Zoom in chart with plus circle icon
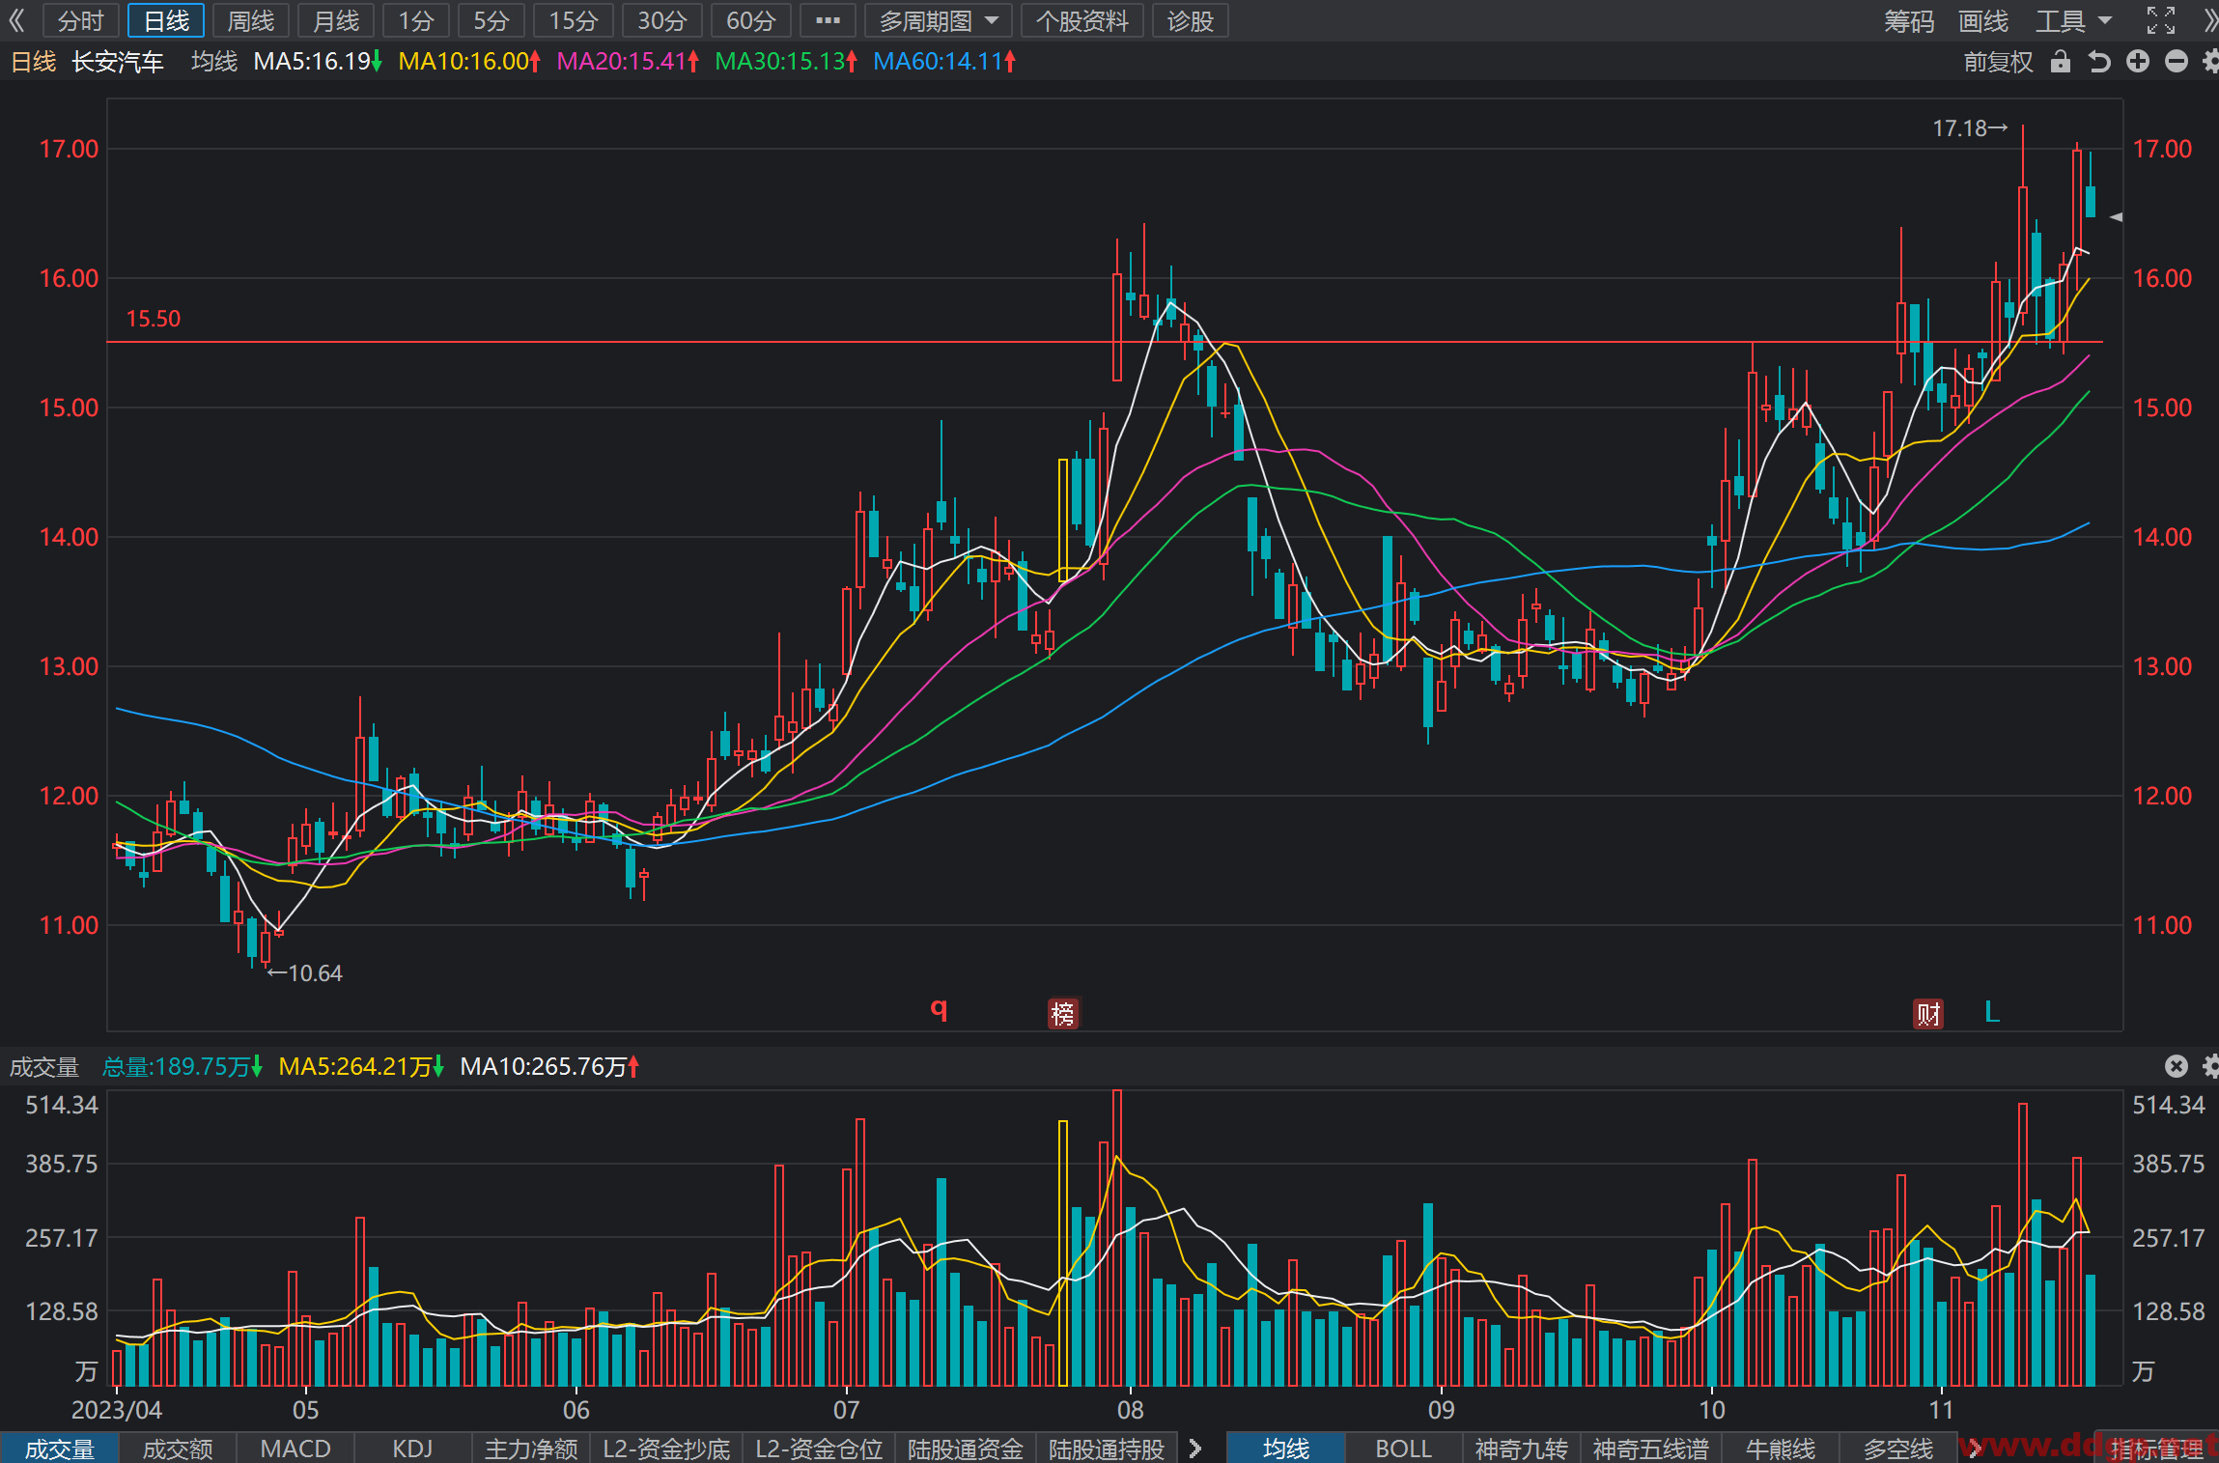The width and height of the screenshot is (2219, 1463). point(2138,62)
